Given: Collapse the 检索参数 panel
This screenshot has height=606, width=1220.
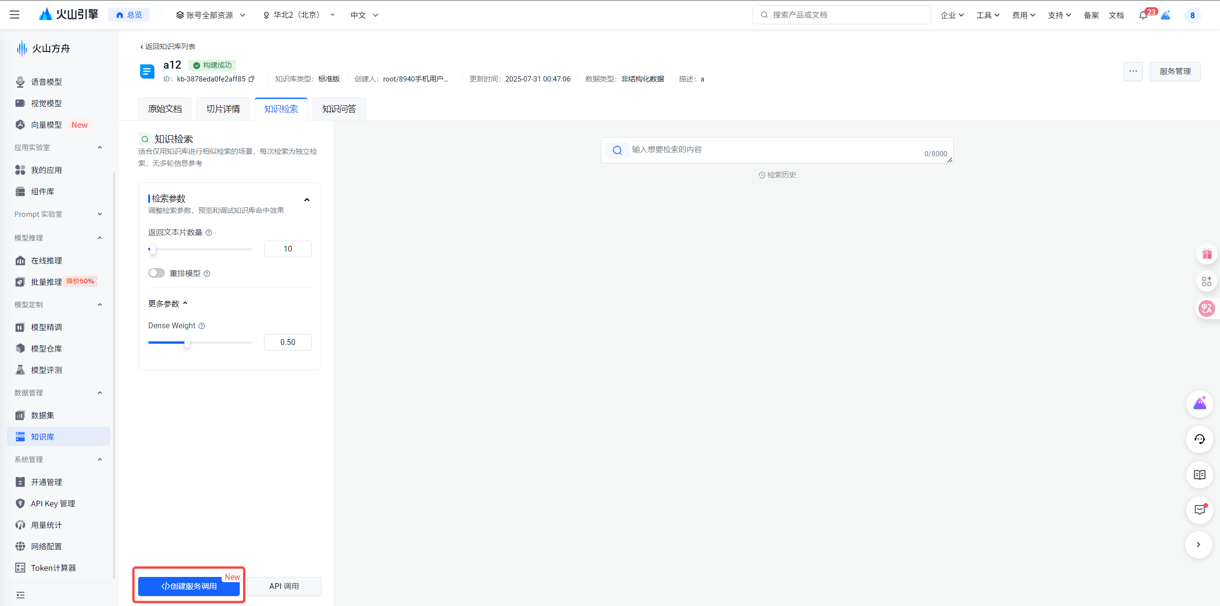Looking at the screenshot, I should pyautogui.click(x=307, y=200).
